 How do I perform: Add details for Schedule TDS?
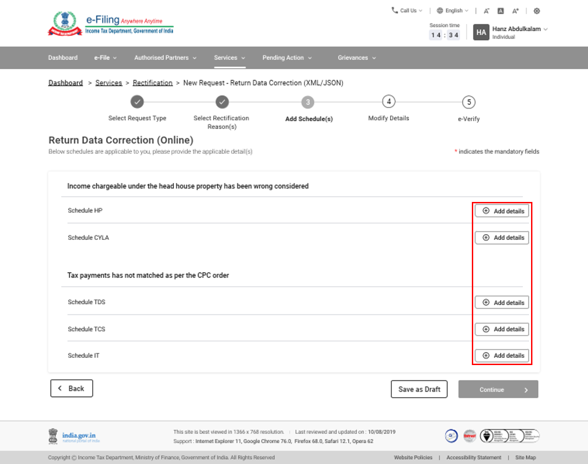pyautogui.click(x=502, y=303)
